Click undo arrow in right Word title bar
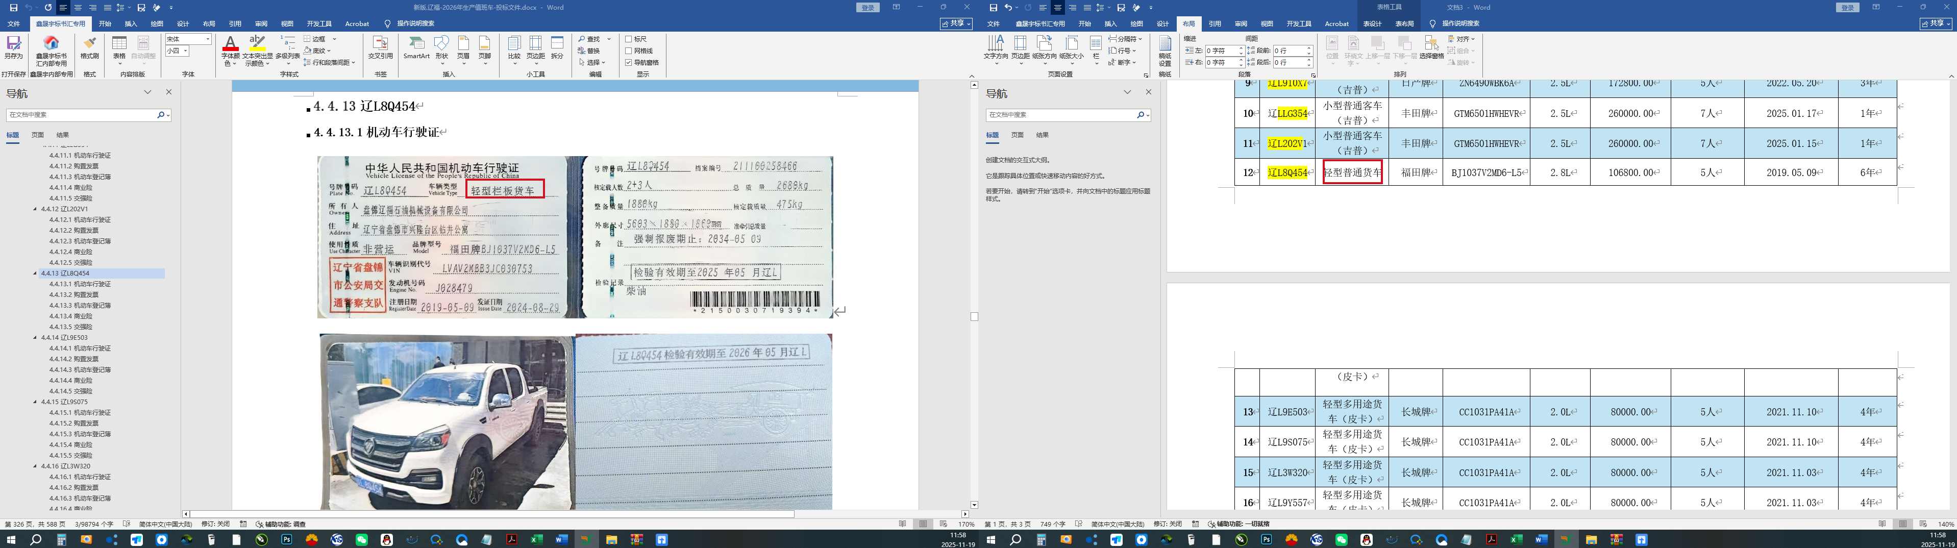Screen dimensions: 1957x548 1008,8
